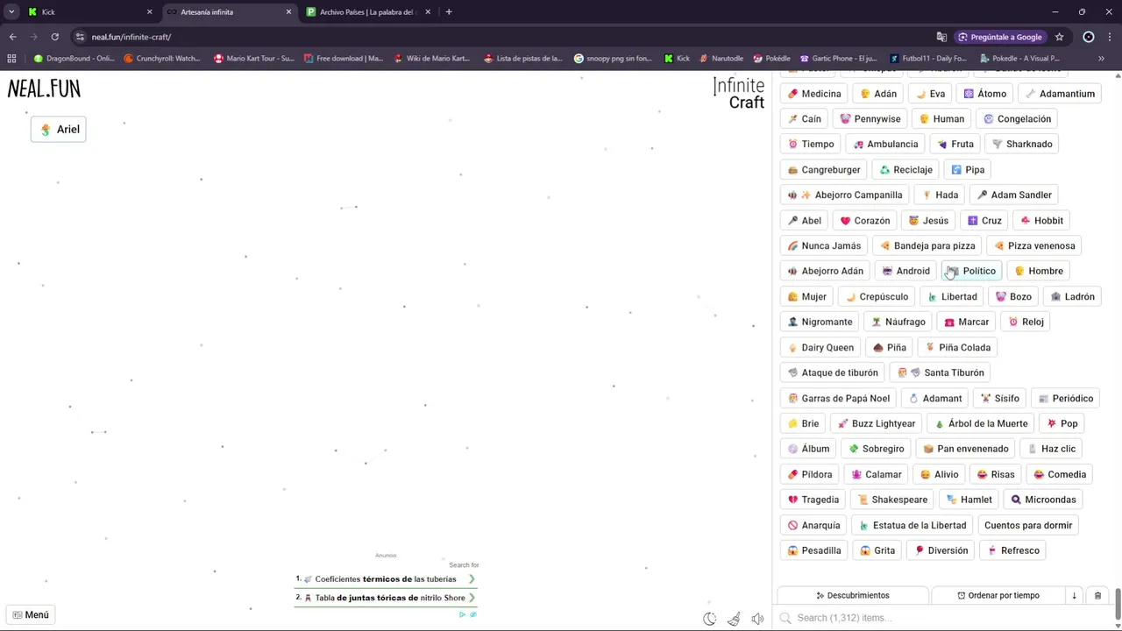Toggle the Descubrimientos filter
The width and height of the screenshot is (1122, 631).
[x=853, y=595]
